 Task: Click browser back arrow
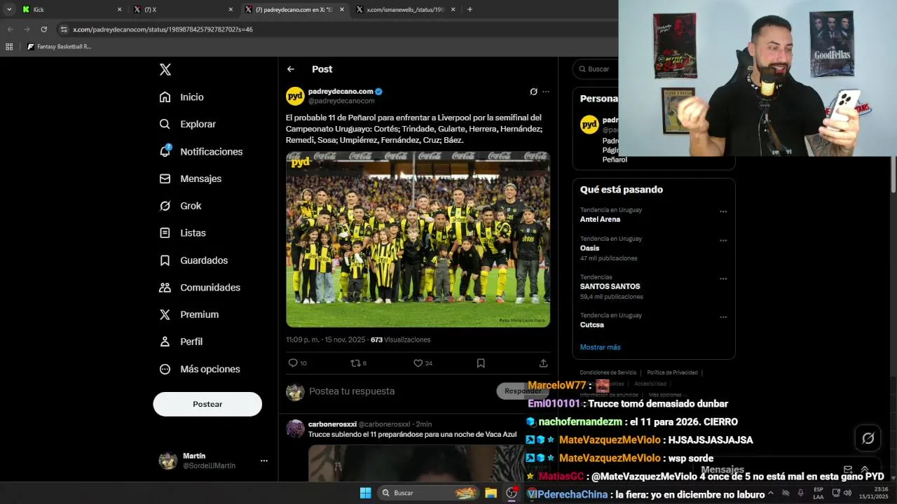[x=10, y=29]
